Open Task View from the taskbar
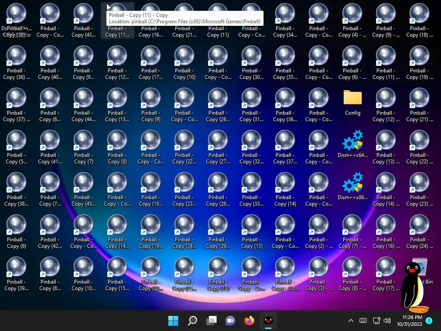This screenshot has height=331, width=441. tap(211, 321)
